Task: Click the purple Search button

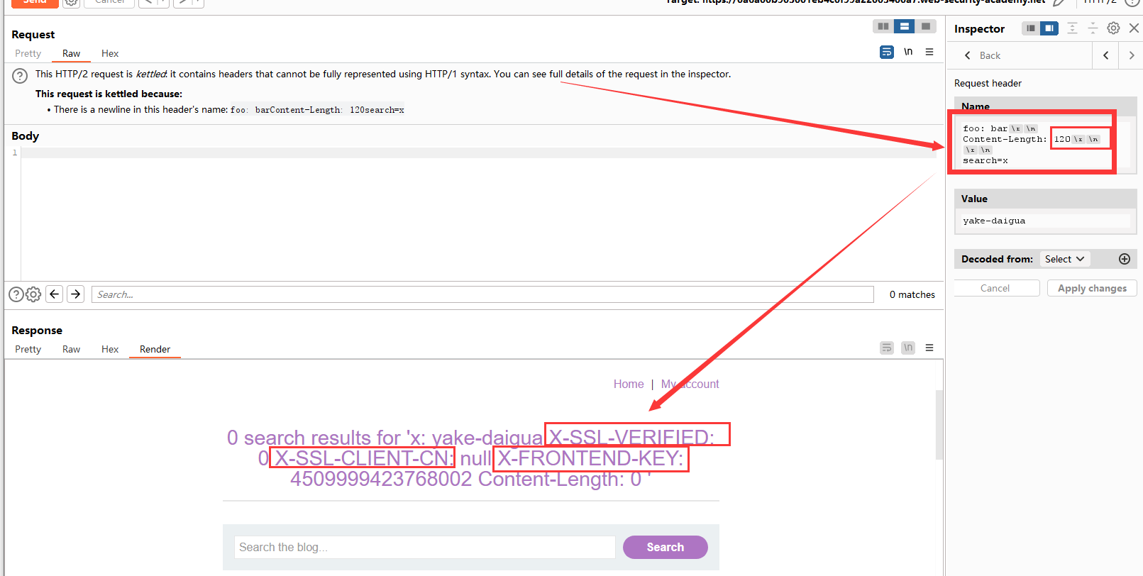Action: (666, 547)
